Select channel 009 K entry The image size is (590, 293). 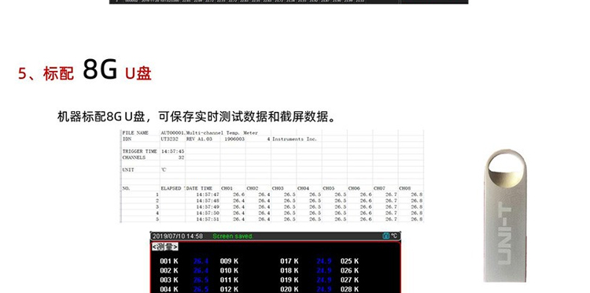click(229, 261)
